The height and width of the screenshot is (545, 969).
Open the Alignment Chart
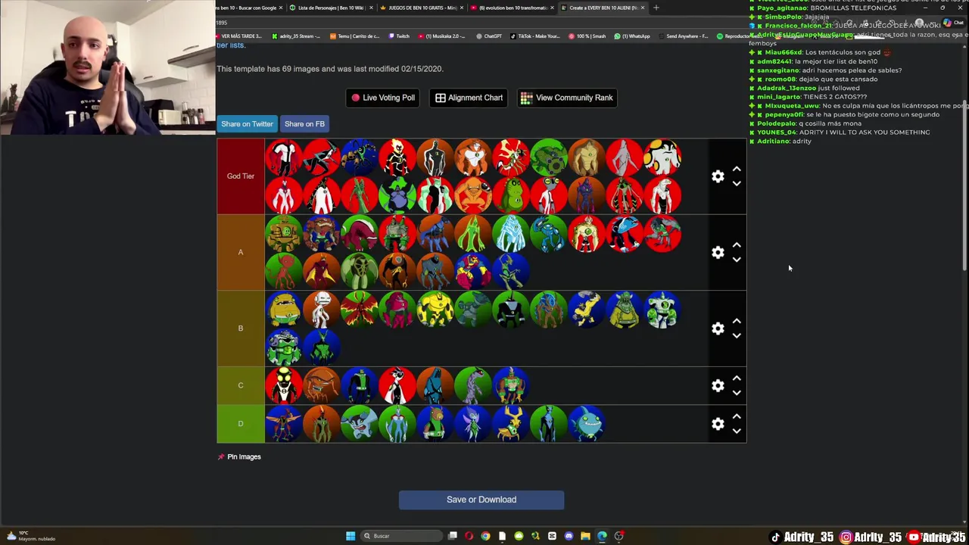[x=469, y=98]
